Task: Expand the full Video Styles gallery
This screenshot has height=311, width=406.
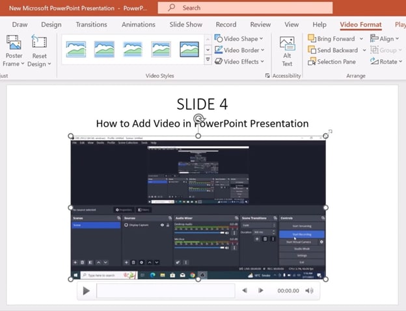Action: point(208,60)
